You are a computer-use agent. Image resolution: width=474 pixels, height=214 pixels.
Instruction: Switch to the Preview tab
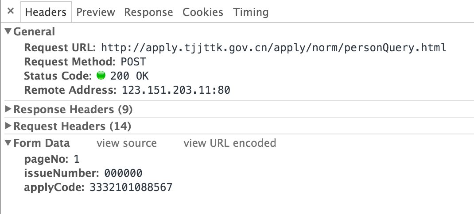(x=96, y=12)
